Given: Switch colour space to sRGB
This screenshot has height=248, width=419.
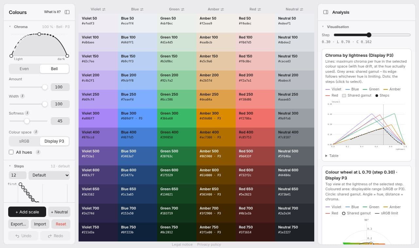Looking at the screenshot, I should 24,141.
